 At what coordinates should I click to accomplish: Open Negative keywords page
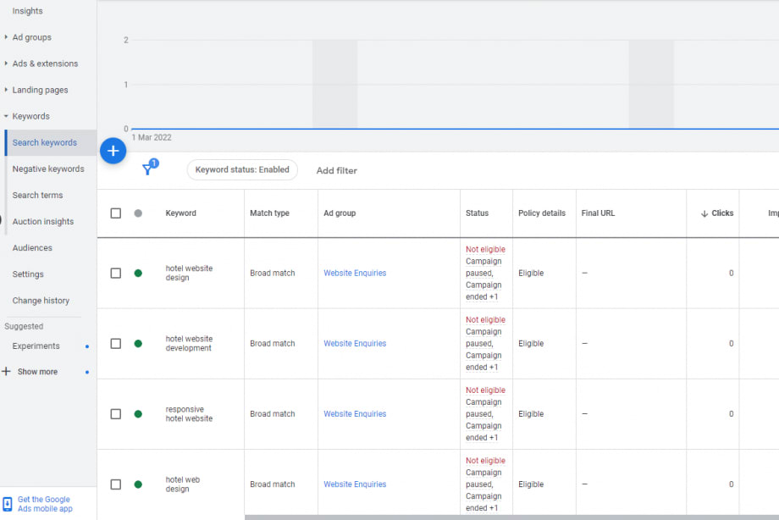pyautogui.click(x=48, y=169)
